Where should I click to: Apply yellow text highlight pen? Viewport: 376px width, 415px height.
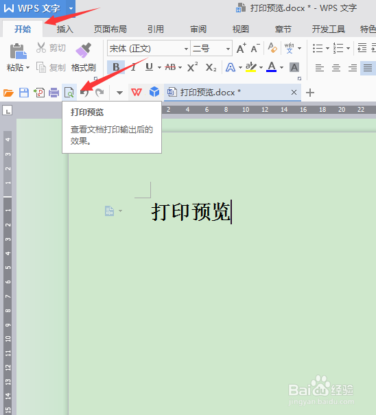(x=250, y=67)
